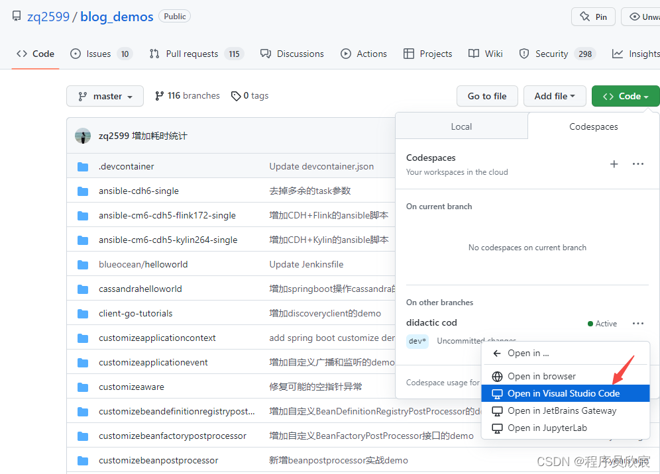Open the Code tab
The width and height of the screenshot is (660, 474).
pyautogui.click(x=35, y=54)
